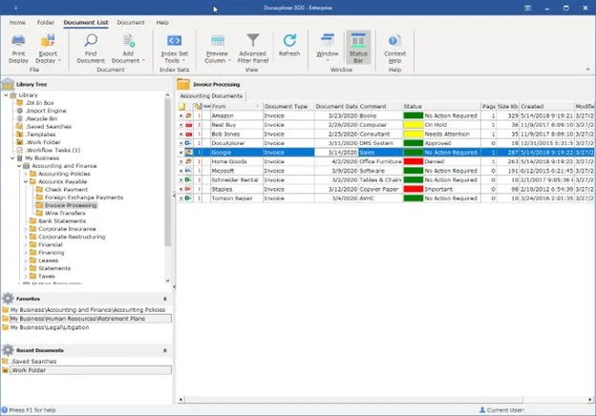Expand the Accounting Policies folder
The image size is (596, 416).
pos(26,174)
